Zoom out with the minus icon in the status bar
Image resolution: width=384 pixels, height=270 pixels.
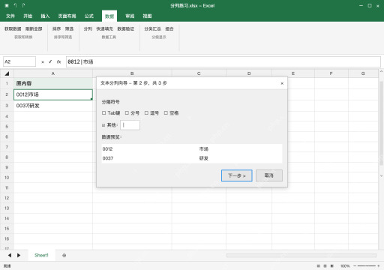point(355,266)
